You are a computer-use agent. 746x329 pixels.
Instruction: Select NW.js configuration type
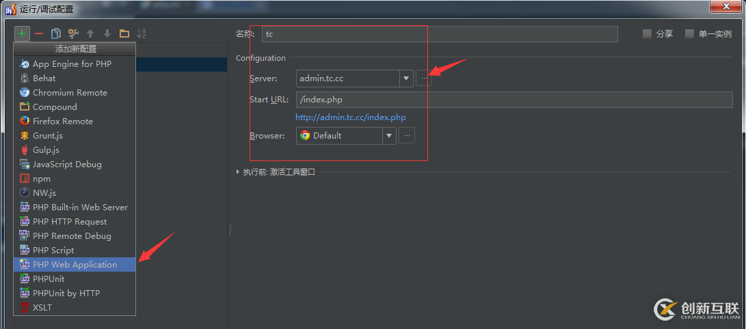tap(75, 192)
